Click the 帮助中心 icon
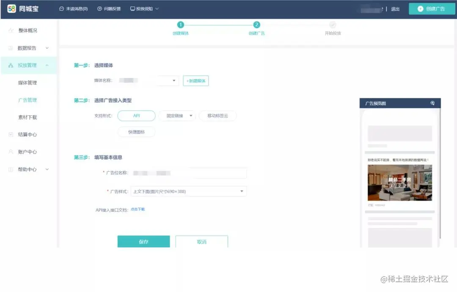 tap(11, 170)
